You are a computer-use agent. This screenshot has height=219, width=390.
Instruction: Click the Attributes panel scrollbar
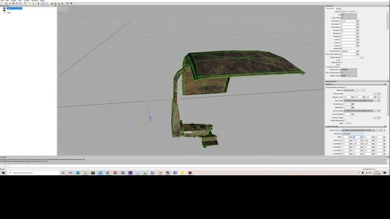pyautogui.click(x=388, y=21)
